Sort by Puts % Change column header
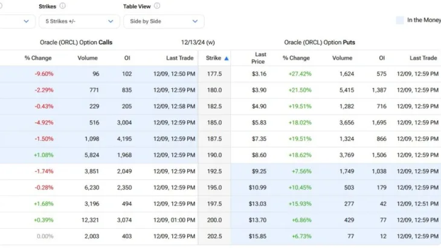441x248 pixels. 296,58
